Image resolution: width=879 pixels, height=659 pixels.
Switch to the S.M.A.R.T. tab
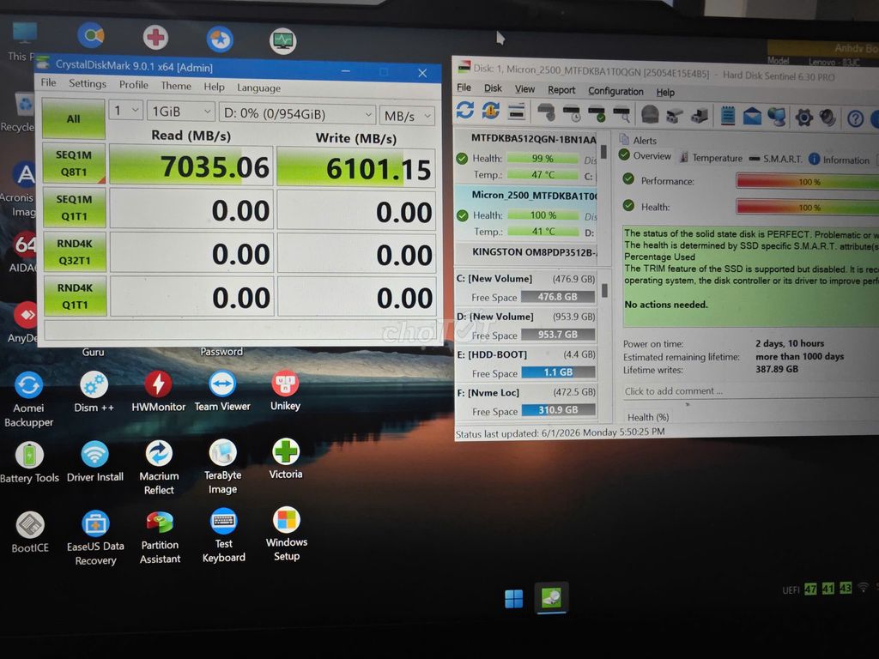(x=776, y=159)
